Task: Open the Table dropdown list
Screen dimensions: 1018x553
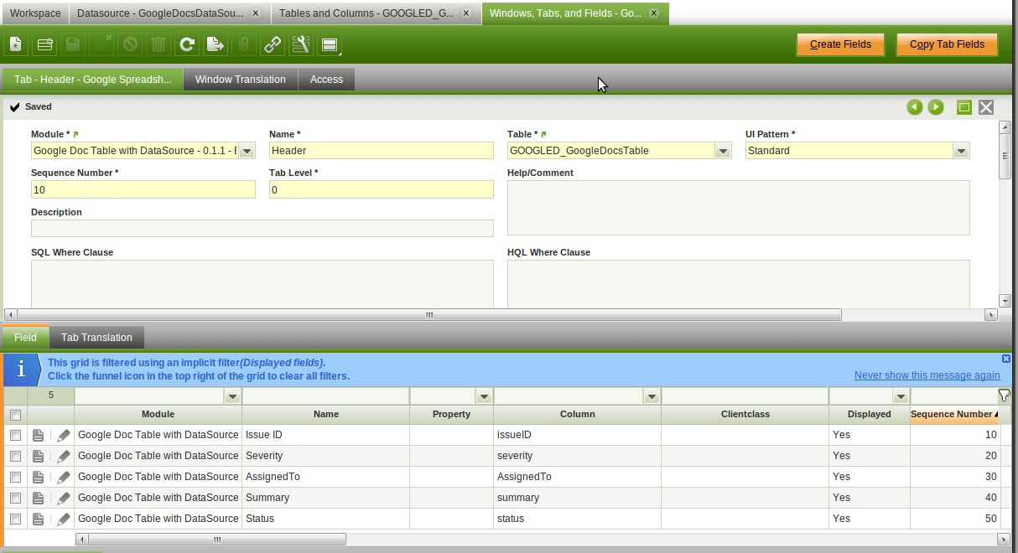Action: coord(723,151)
